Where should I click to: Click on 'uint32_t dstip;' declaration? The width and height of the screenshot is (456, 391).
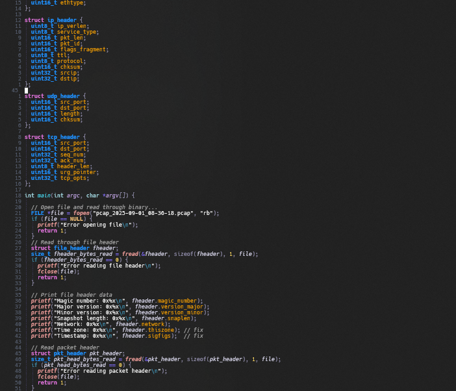coord(55,79)
